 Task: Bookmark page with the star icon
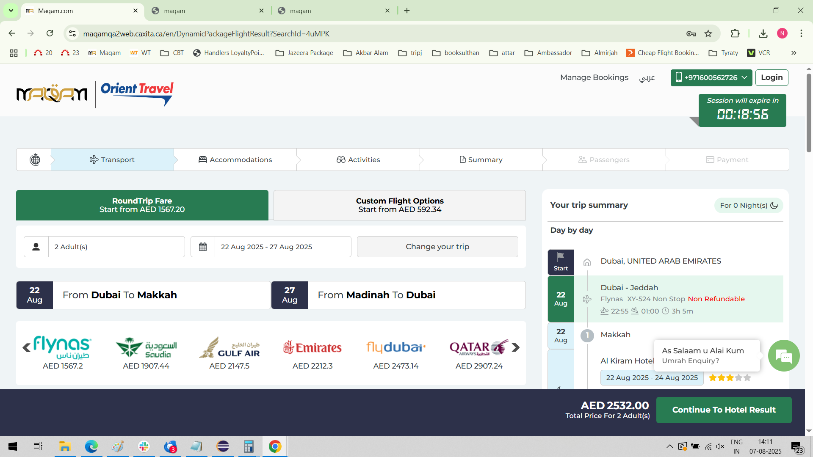click(x=708, y=33)
